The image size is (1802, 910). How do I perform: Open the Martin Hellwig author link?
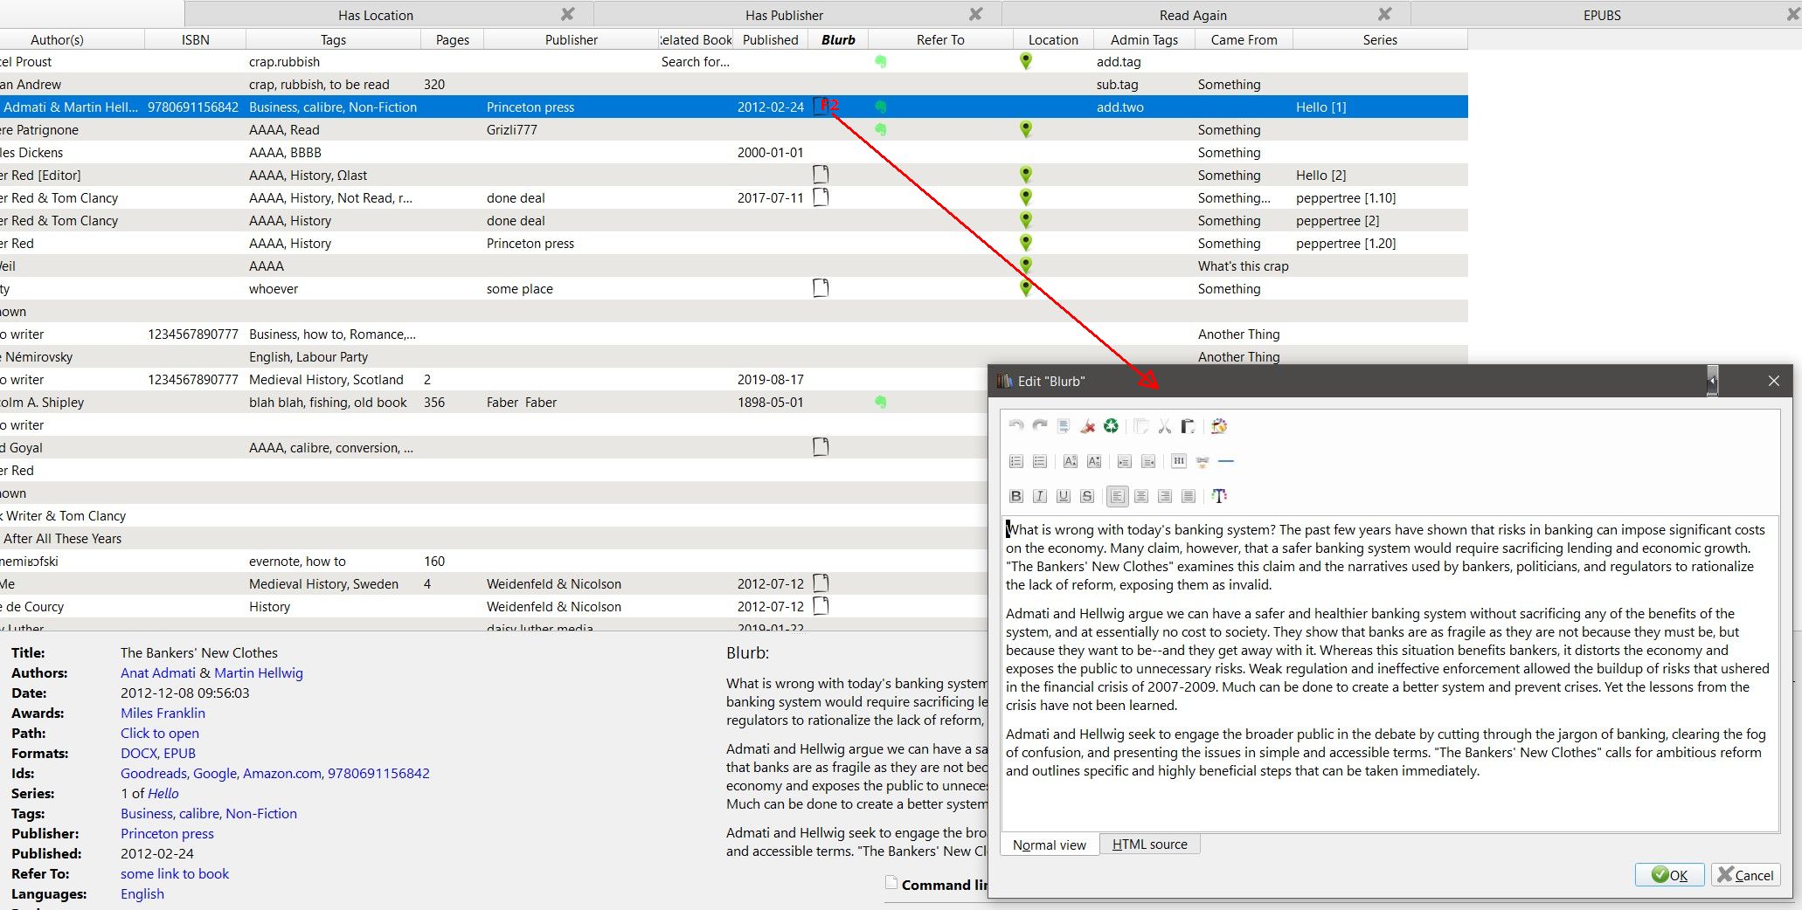259,672
